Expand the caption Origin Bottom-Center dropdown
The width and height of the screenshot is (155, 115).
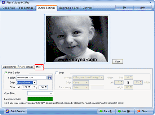(x=35, y=82)
